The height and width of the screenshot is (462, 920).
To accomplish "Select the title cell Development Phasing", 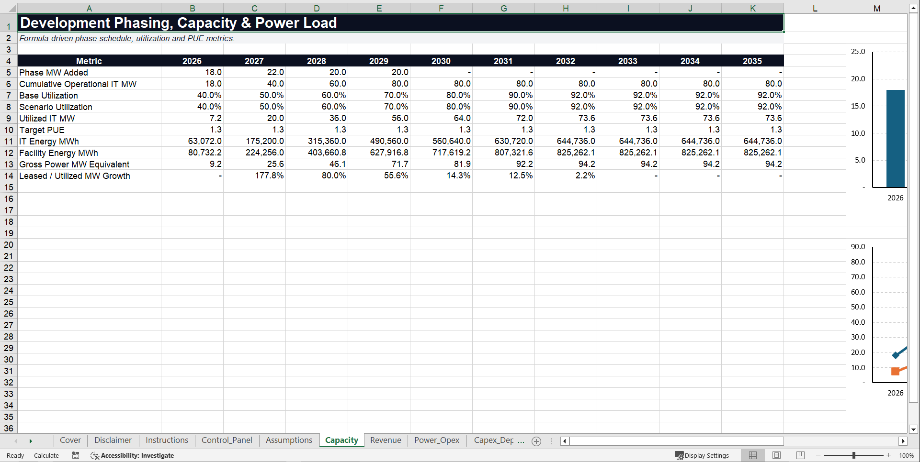I will [x=400, y=23].
